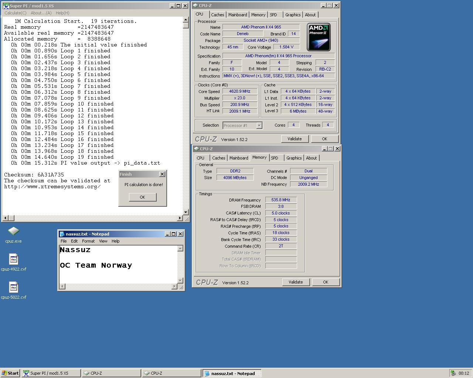Image resolution: width=473 pixels, height=378 pixels.
Task: Click the AMD Phenom II logo image
Action: (319, 37)
